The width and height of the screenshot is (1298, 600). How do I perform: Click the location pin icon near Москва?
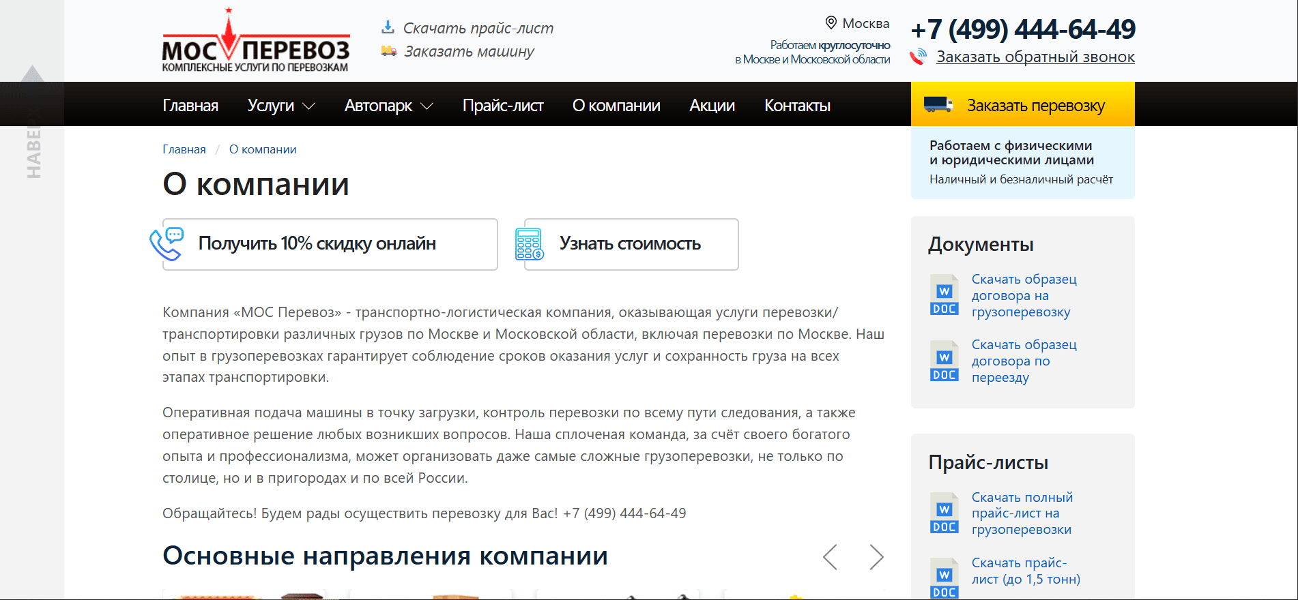[831, 22]
